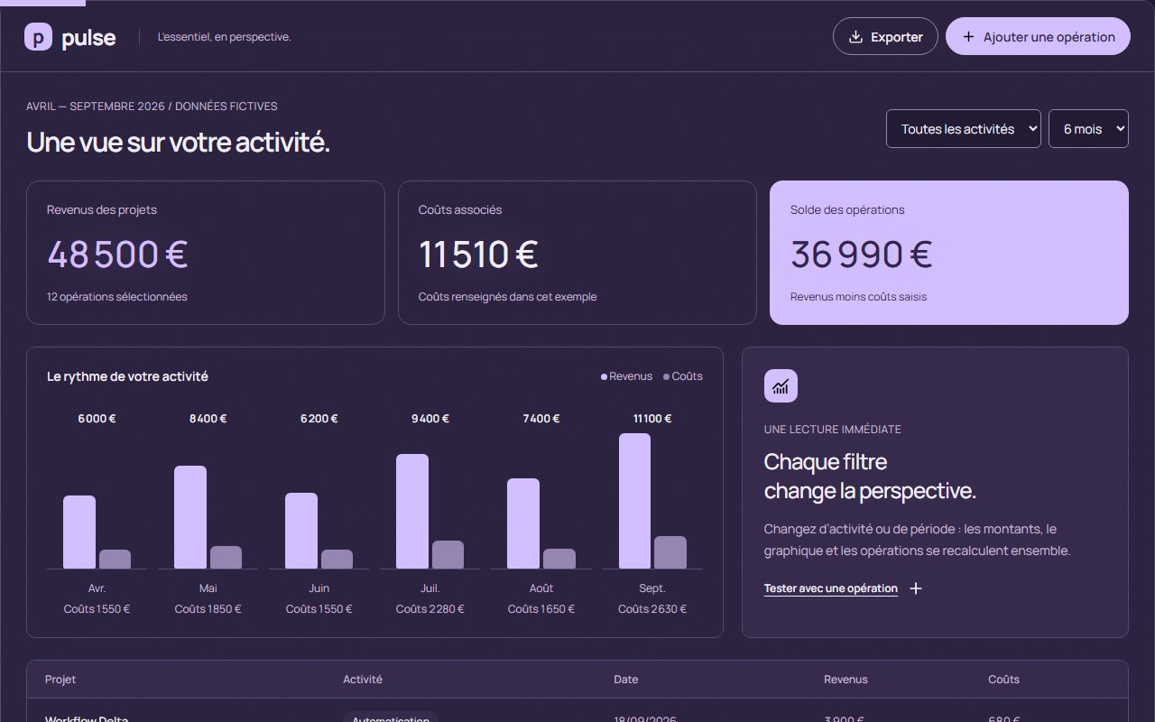Click the plus icon beside Tester avec une opération

click(x=916, y=588)
